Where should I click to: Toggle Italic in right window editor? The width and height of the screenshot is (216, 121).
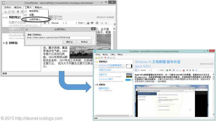click(139, 70)
